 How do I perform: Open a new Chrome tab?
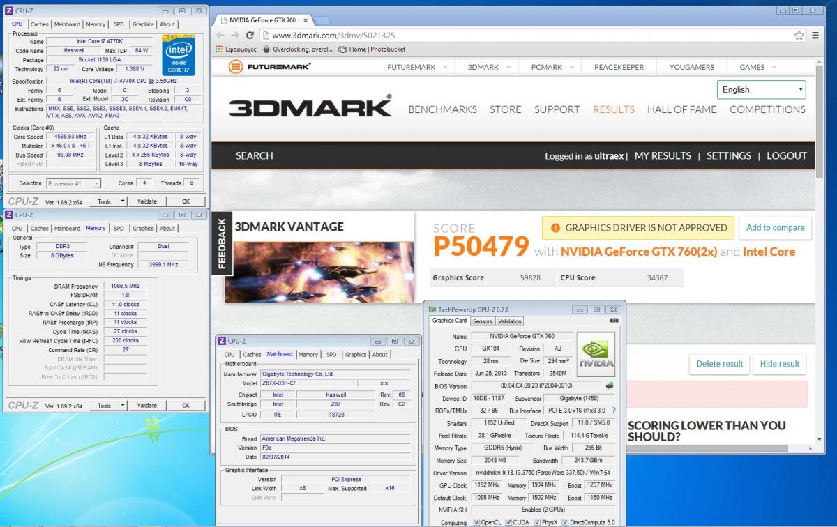coord(322,20)
